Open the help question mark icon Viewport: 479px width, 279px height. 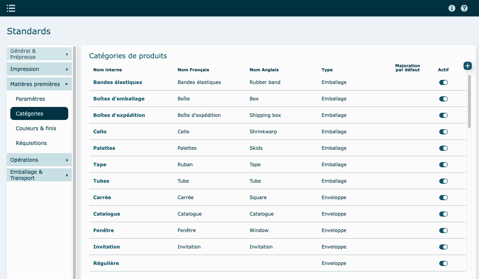click(x=464, y=8)
